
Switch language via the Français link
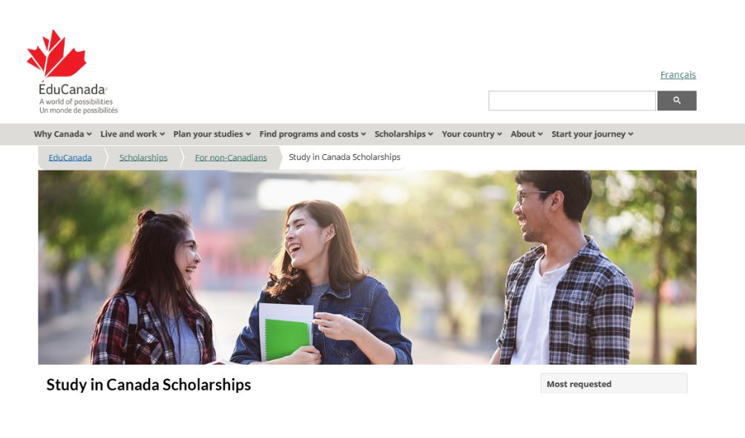pyautogui.click(x=678, y=75)
